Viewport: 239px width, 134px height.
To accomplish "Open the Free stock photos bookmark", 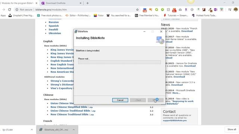I will pos(50,15).
